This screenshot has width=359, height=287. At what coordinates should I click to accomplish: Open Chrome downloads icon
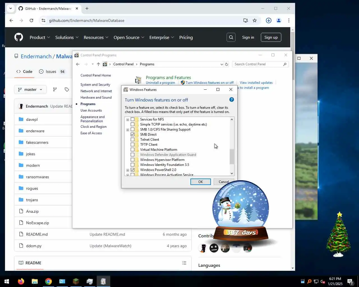coord(269,20)
